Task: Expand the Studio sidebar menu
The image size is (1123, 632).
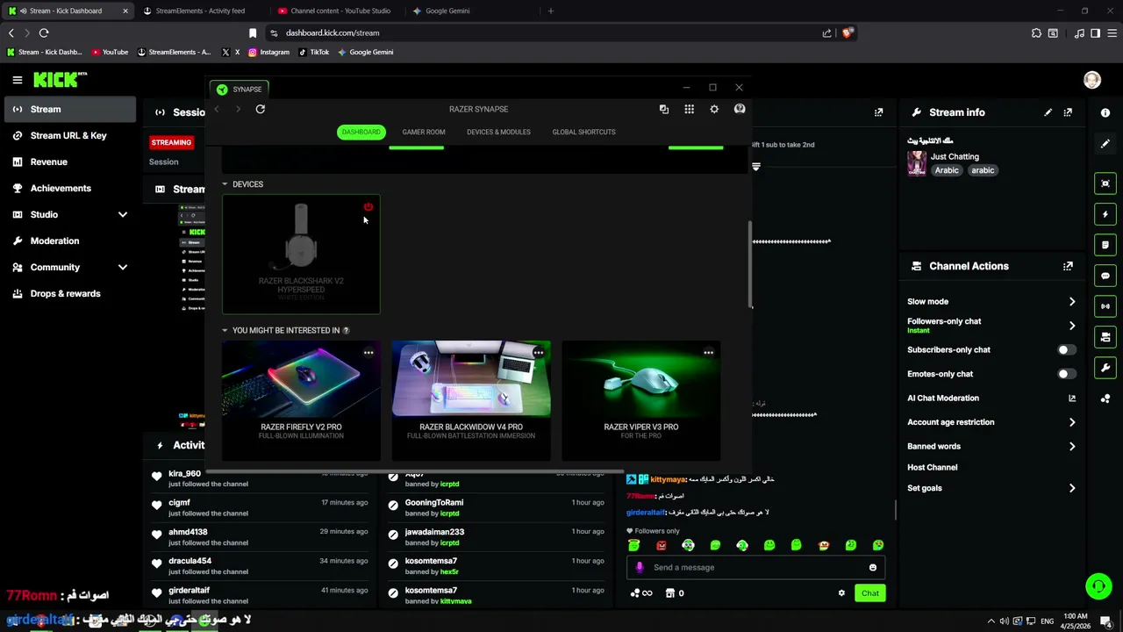Action: click(123, 214)
